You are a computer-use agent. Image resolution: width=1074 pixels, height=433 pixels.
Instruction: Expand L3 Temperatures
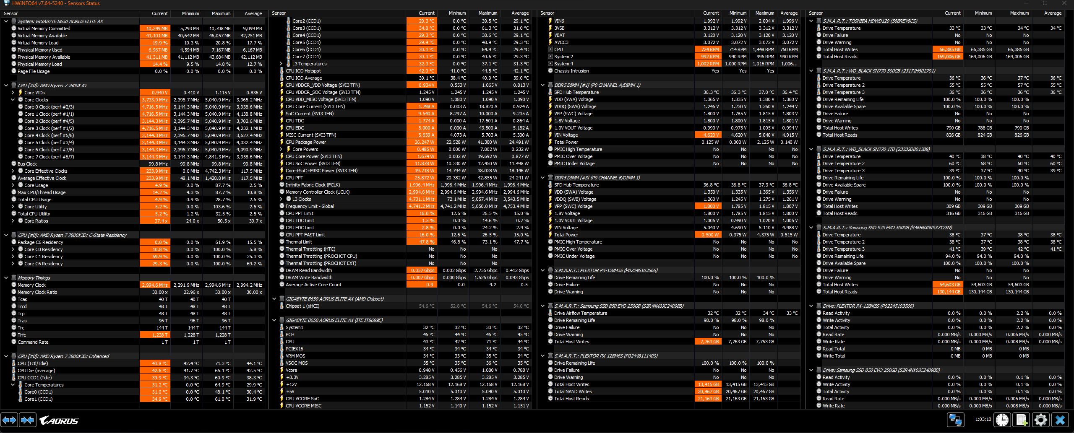(x=281, y=64)
